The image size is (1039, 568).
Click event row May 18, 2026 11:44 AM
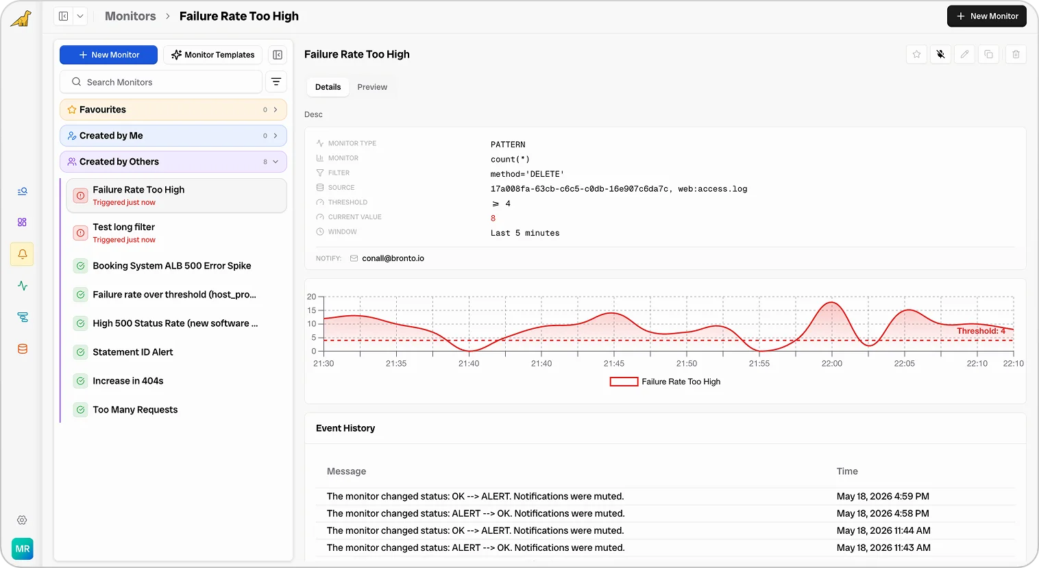665,530
